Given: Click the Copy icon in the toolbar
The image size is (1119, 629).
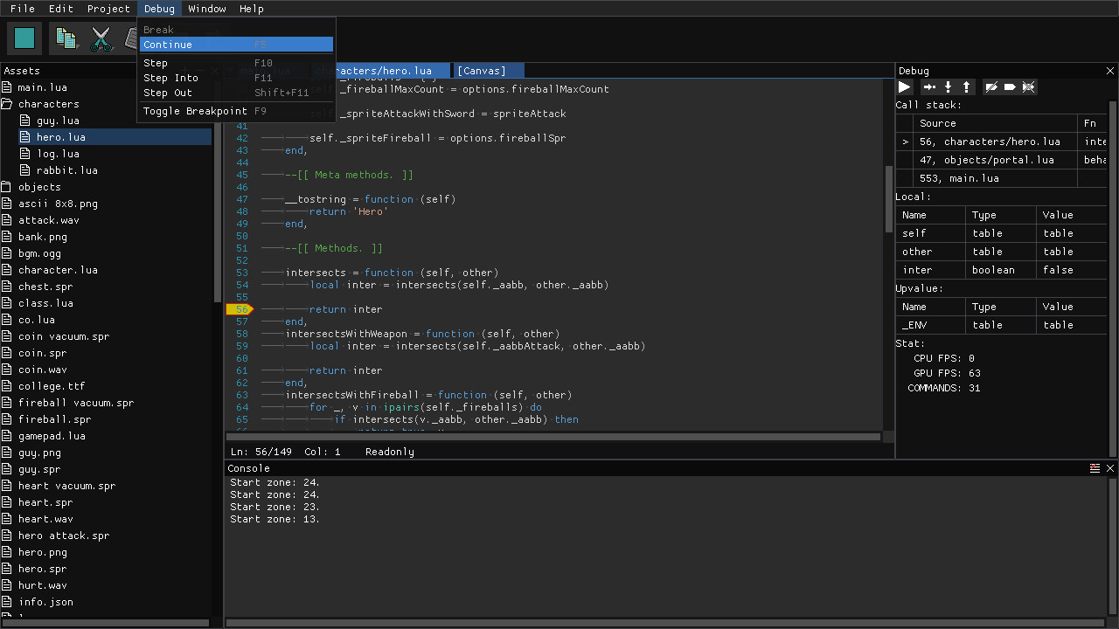Looking at the screenshot, I should click(66, 38).
